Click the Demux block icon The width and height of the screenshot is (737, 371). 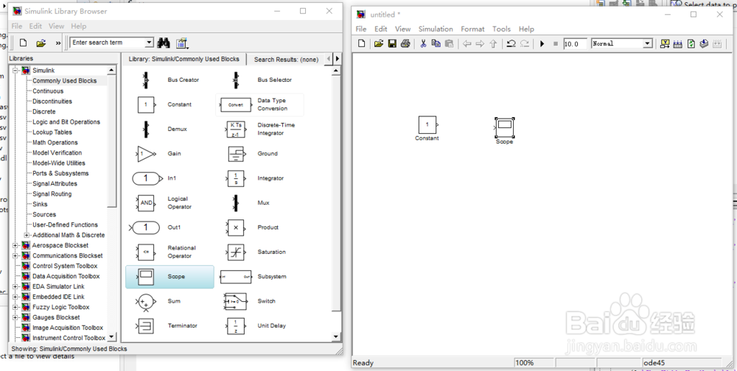point(146,129)
